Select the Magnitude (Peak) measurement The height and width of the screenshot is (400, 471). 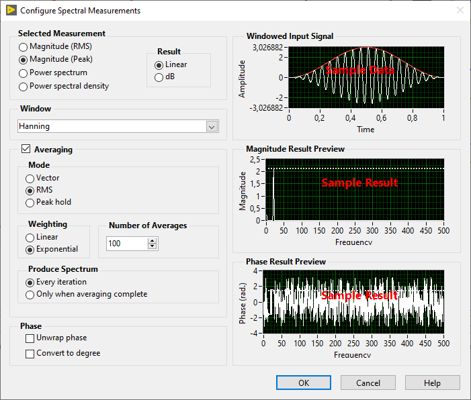coord(56,60)
